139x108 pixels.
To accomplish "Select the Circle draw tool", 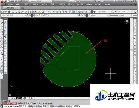I will click(x=1, y=38).
